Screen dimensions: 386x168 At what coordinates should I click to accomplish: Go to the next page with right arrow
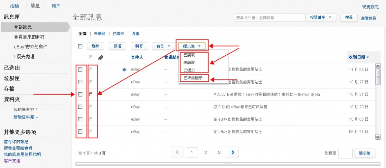click(233, 152)
